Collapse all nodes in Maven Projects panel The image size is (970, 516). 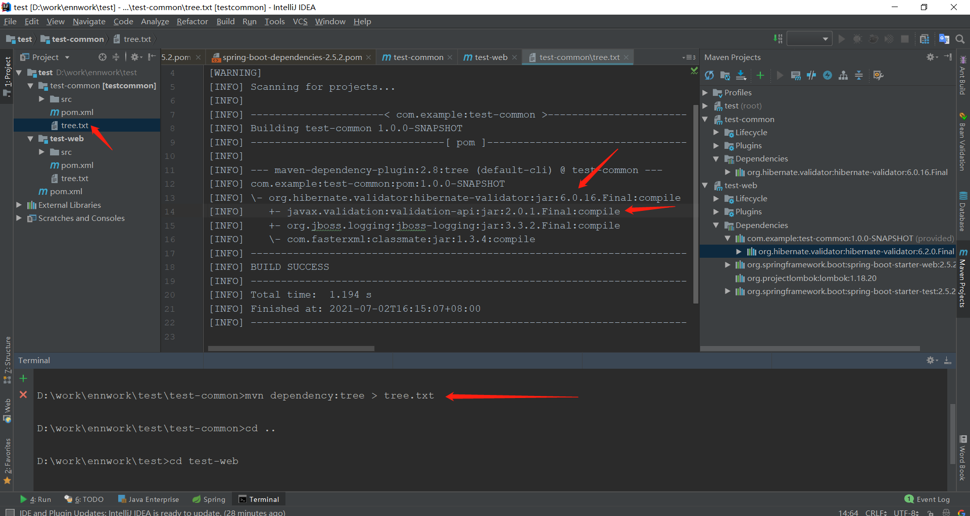click(x=859, y=75)
